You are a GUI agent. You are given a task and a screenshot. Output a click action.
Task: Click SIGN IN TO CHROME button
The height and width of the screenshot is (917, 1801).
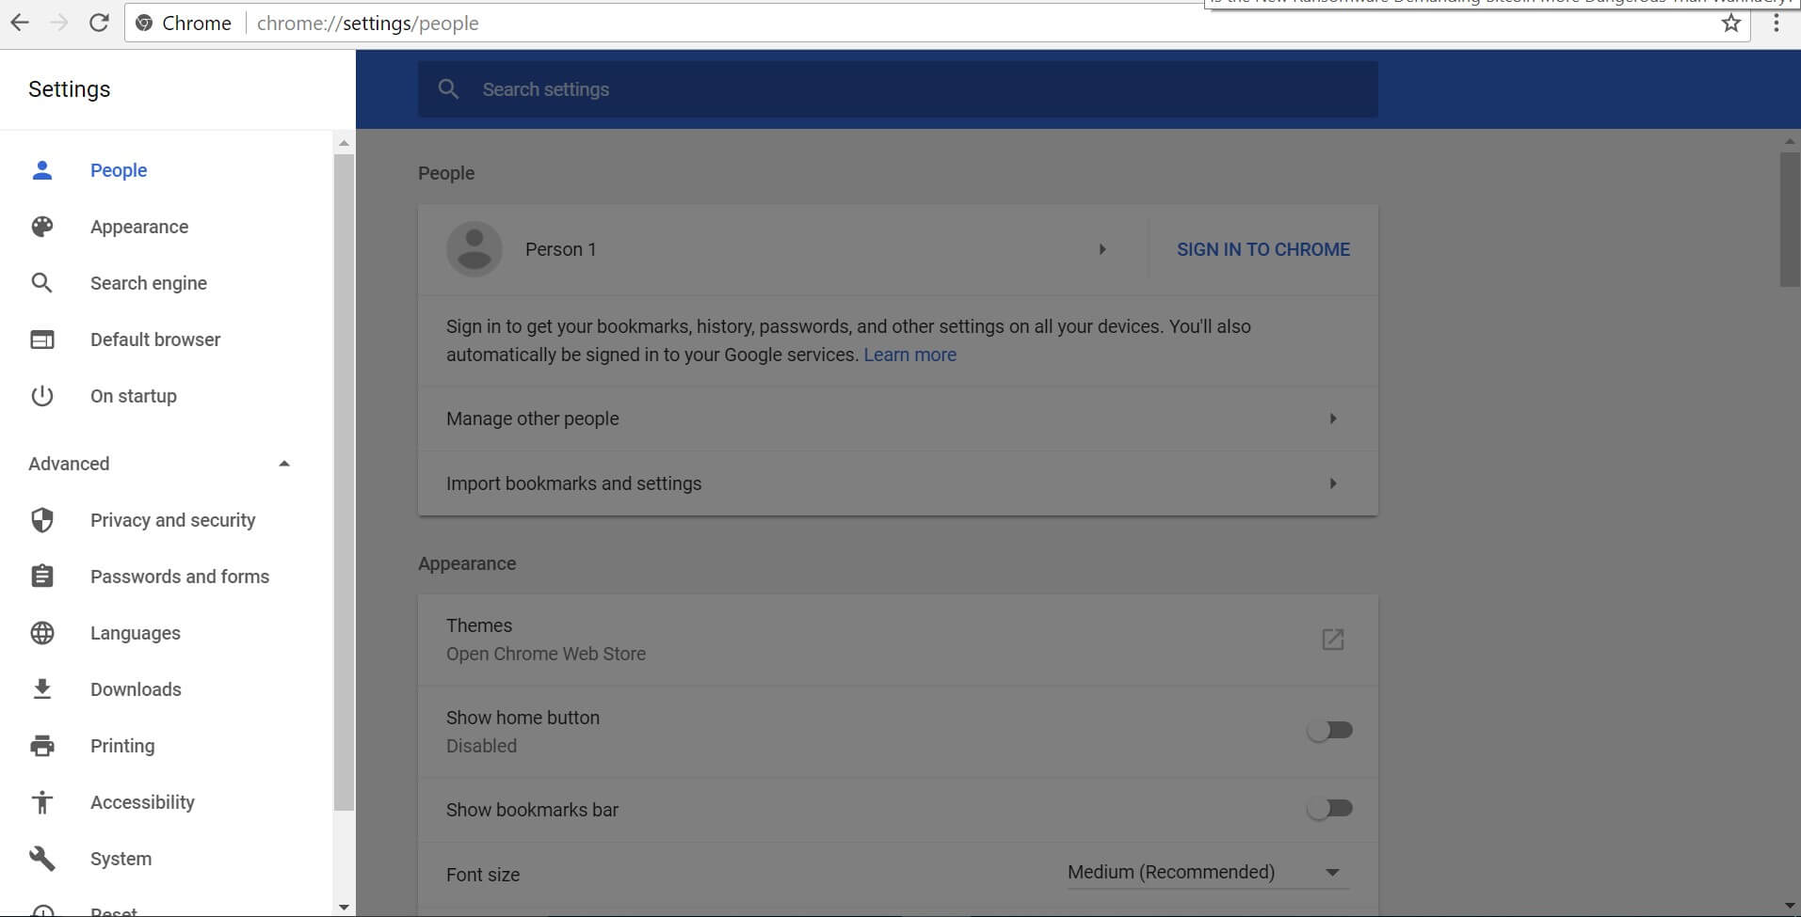click(x=1263, y=249)
